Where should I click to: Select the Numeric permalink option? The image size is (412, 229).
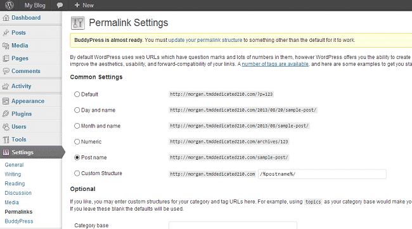coord(77,141)
